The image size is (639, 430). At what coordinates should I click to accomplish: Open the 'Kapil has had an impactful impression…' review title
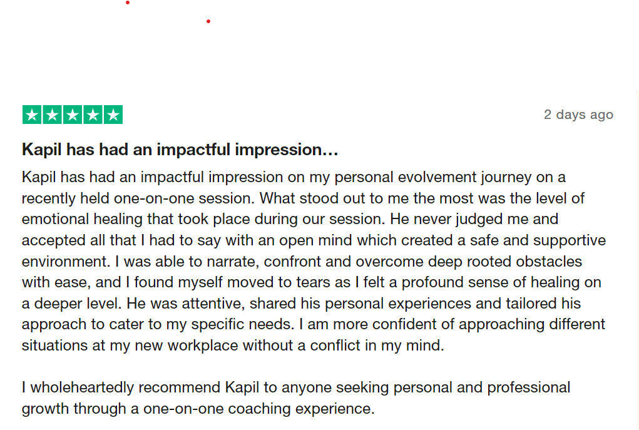point(180,150)
